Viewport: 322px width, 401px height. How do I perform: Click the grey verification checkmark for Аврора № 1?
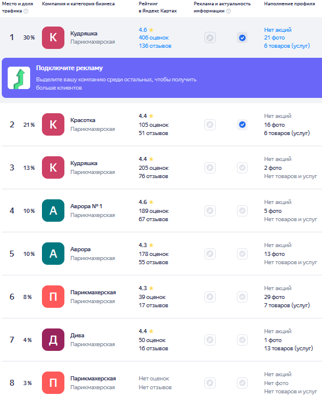point(242,211)
